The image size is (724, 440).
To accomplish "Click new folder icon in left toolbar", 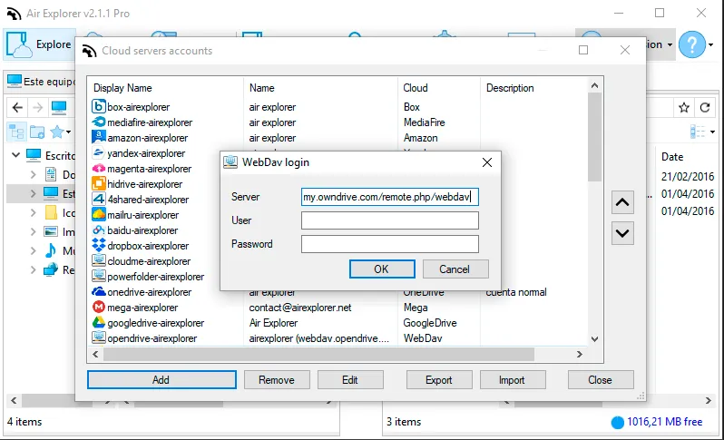I will (37, 132).
